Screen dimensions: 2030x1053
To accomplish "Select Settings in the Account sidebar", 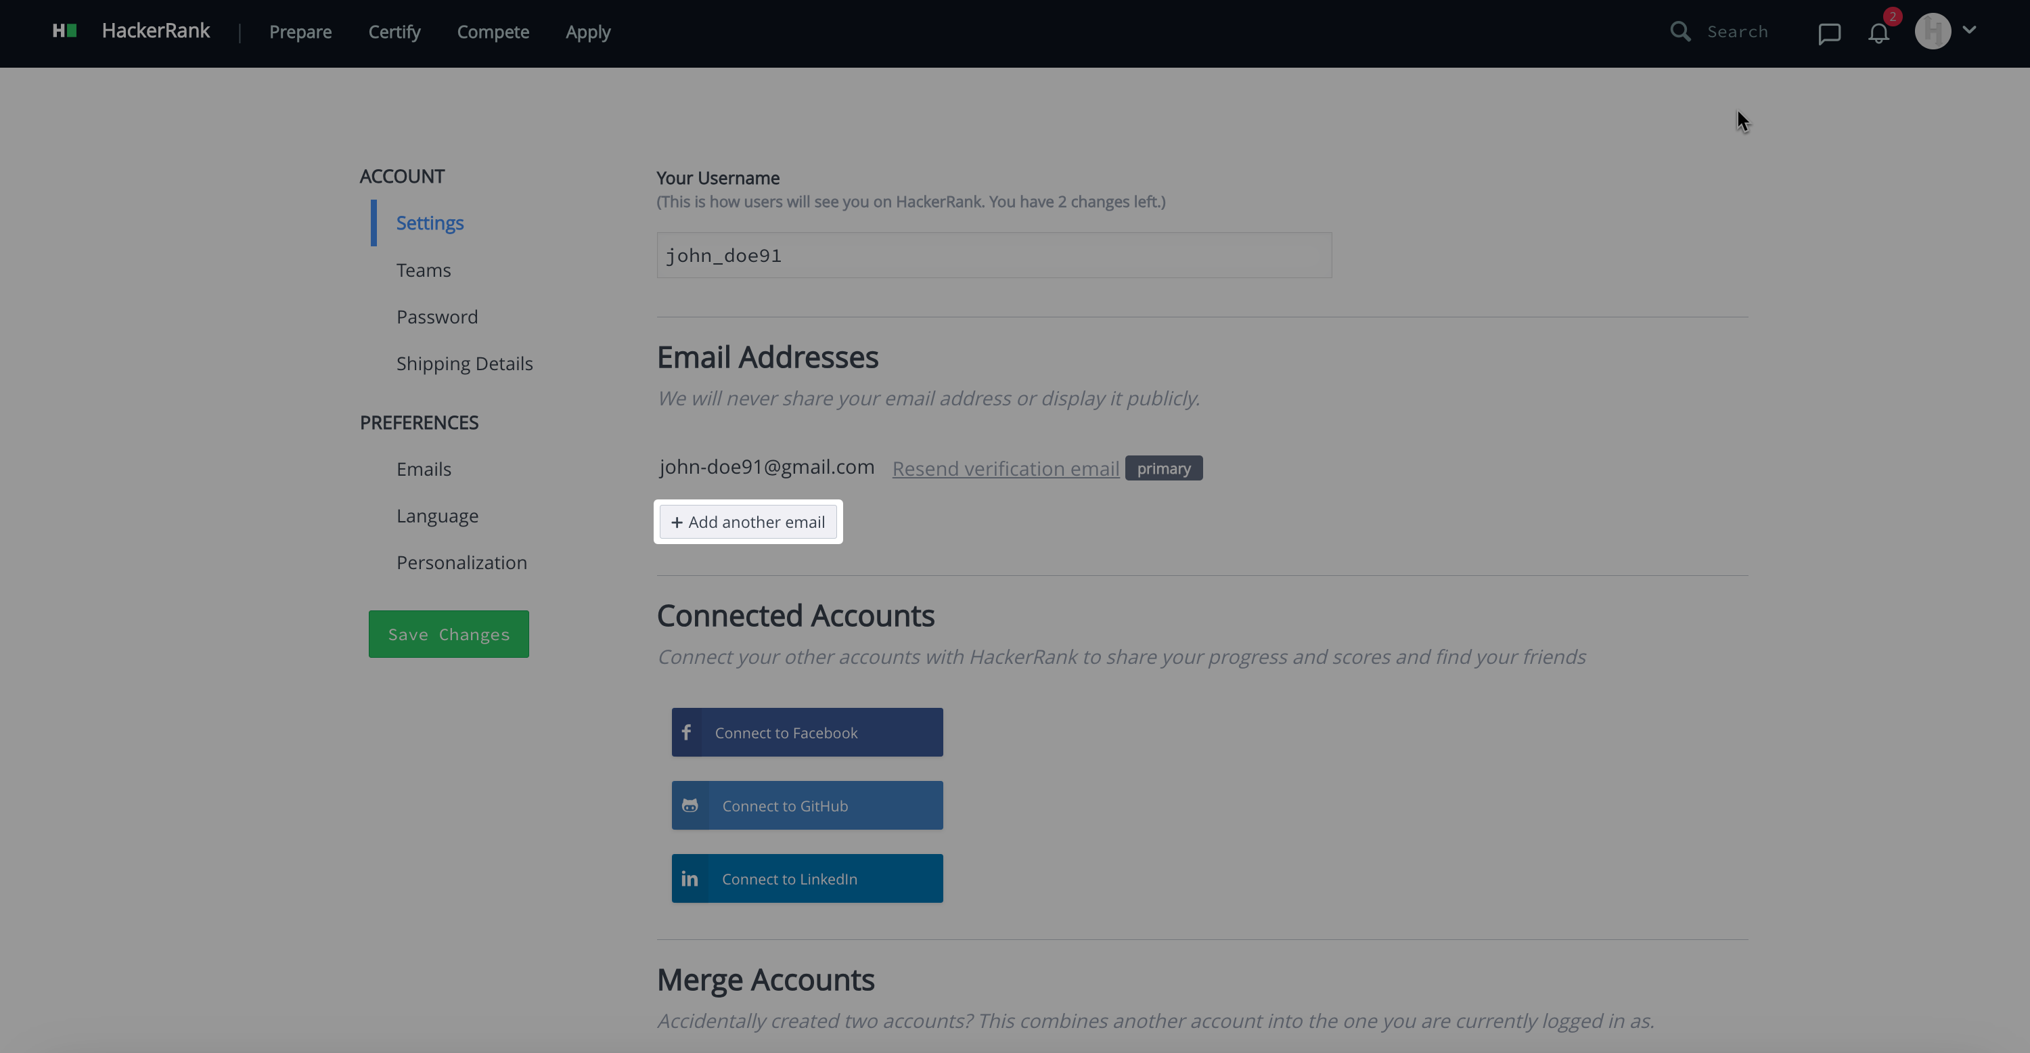I will click(430, 223).
